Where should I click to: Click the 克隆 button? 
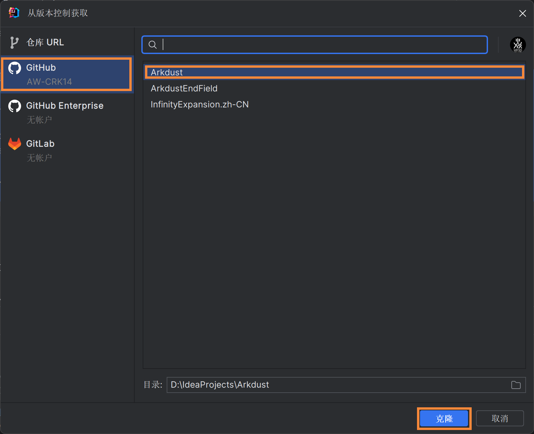point(444,418)
